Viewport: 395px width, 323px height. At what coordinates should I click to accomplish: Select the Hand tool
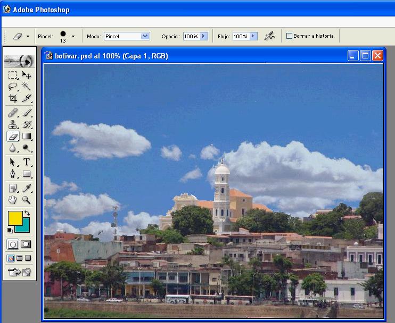point(13,200)
